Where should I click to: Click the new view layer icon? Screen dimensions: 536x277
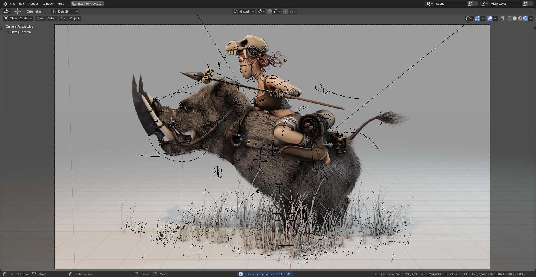pos(525,4)
